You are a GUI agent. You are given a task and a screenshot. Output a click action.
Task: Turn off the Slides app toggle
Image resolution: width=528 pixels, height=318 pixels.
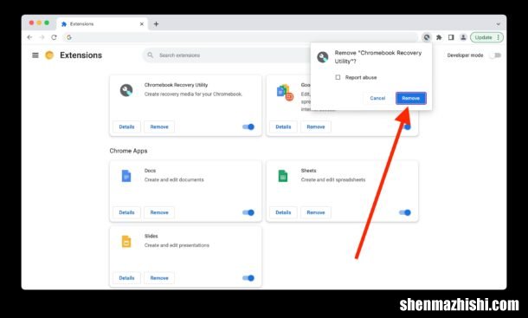pos(248,278)
